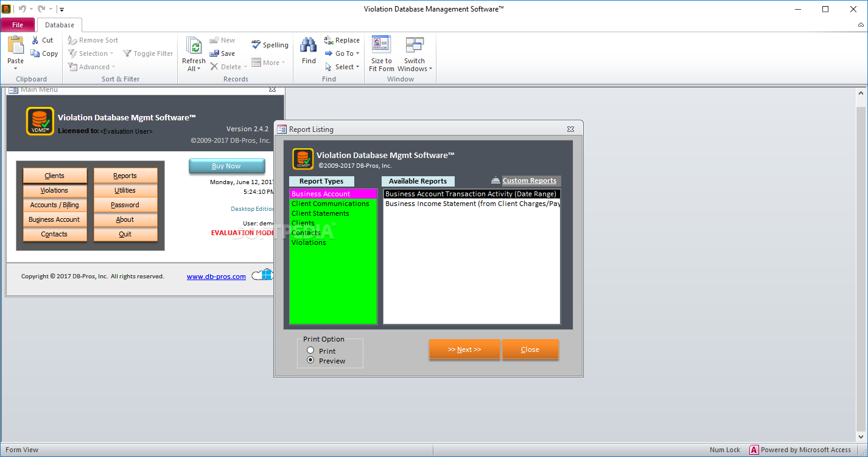The image size is (868, 457).
Task: Click the workspace vertical scrollbar down arrow
Action: (861, 436)
